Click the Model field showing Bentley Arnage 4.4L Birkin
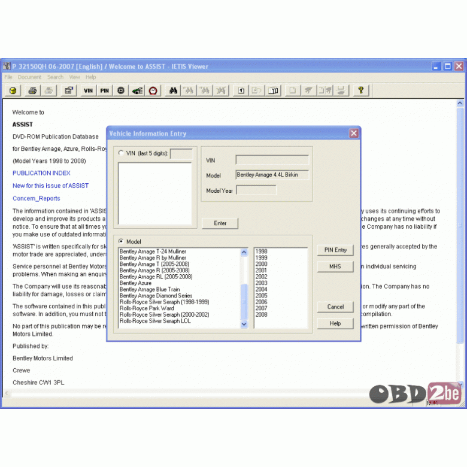This screenshot has height=467, width=467. click(272, 175)
